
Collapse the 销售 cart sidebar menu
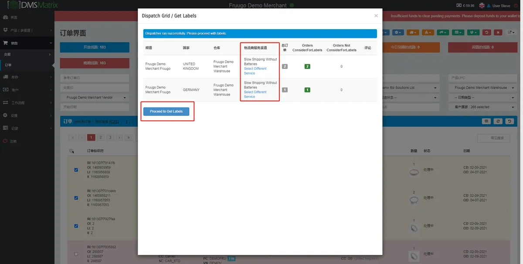point(27,43)
